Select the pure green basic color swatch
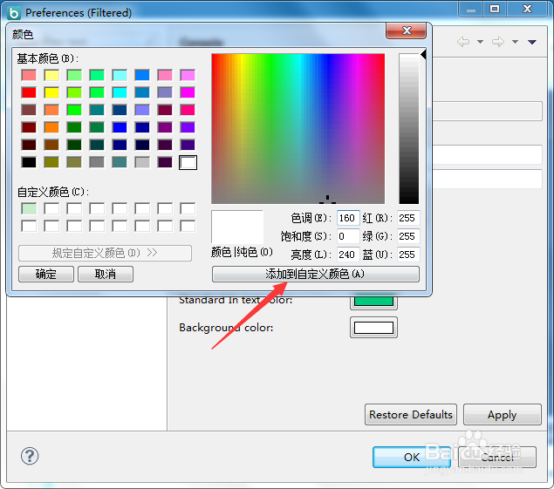 pyautogui.click(x=74, y=110)
